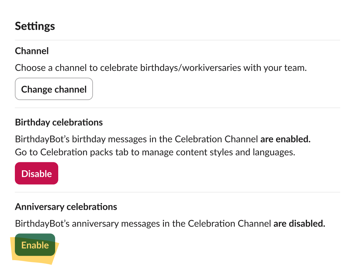Click the bold 'are disabled' status text
Image resolution: width=355 pixels, height=271 pixels.
coord(299,224)
